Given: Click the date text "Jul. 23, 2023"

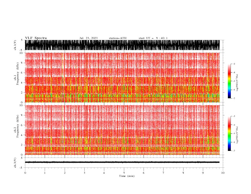Looking at the screenshot, I should point(88,38).
